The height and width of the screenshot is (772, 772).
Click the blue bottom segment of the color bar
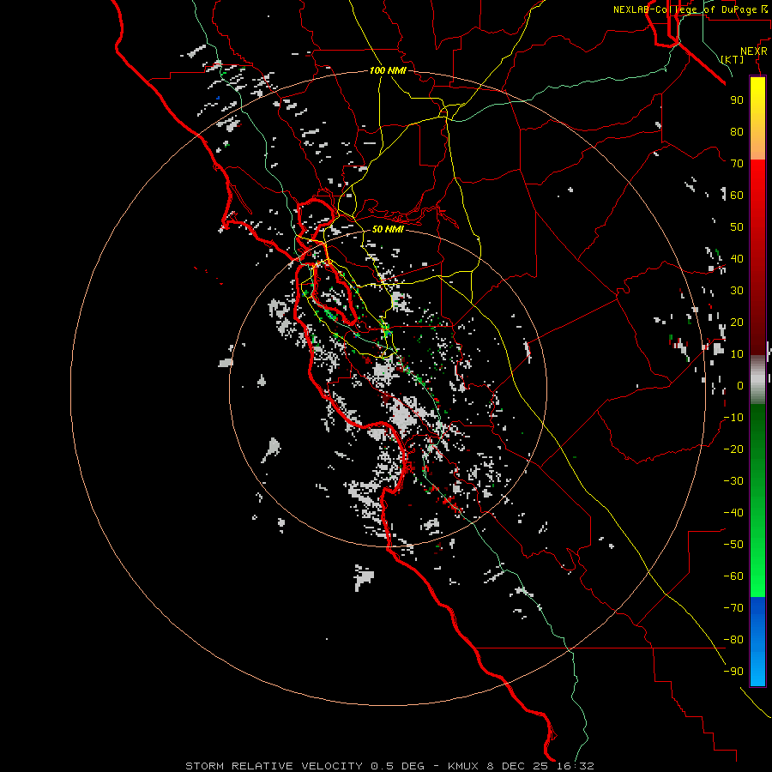click(757, 641)
